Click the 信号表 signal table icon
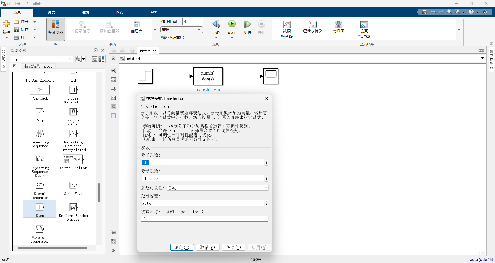This screenshot has height=263, width=495. (137, 27)
